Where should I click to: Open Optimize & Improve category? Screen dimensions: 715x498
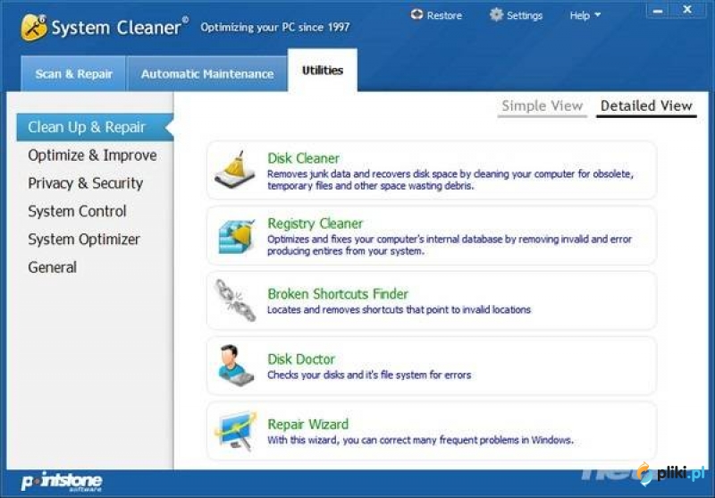point(92,156)
